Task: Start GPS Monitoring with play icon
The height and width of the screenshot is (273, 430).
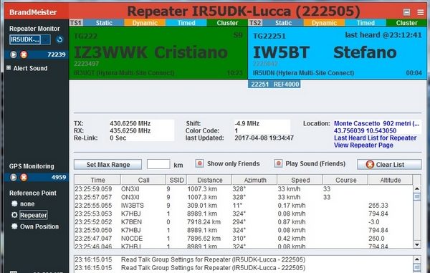Action: tap(14, 177)
